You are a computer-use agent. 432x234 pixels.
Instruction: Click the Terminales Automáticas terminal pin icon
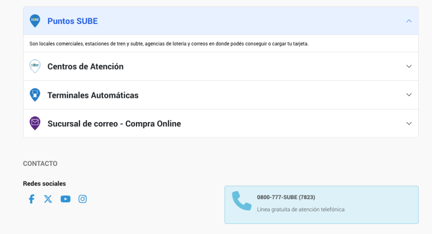click(x=35, y=95)
